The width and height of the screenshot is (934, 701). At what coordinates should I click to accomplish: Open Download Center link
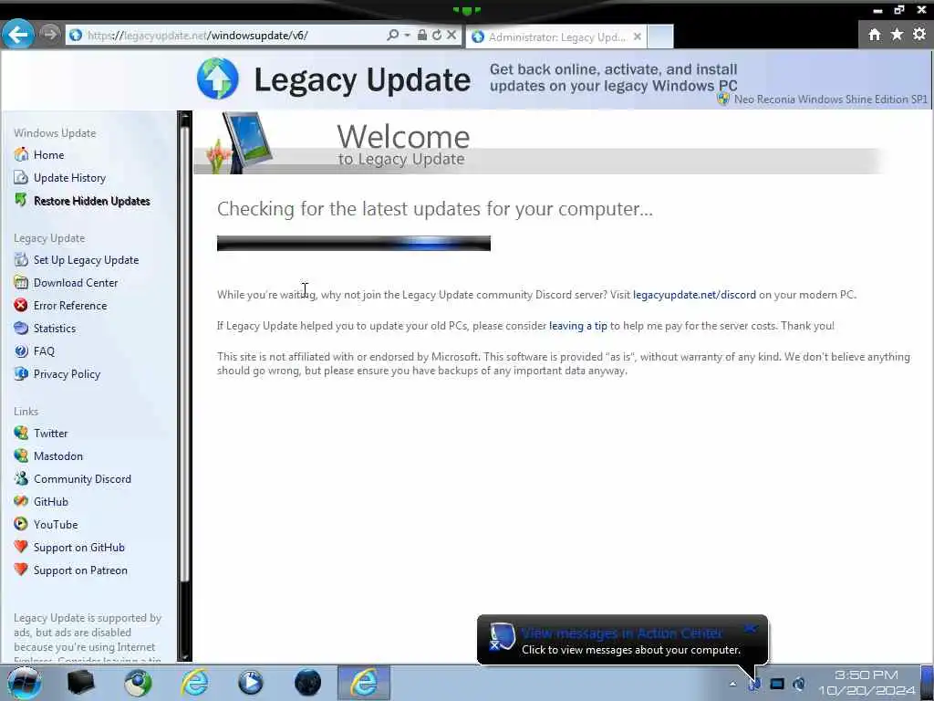(x=76, y=283)
